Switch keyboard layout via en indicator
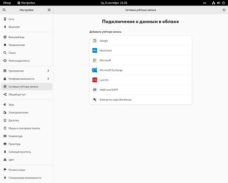The height and width of the screenshot is (183, 228). (205, 3)
